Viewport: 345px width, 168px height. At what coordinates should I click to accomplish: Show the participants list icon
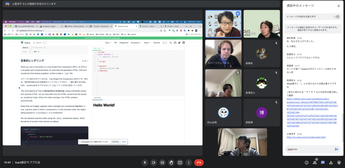(x=315, y=163)
